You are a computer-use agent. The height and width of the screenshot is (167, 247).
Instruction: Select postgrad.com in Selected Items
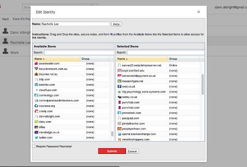click(x=158, y=118)
